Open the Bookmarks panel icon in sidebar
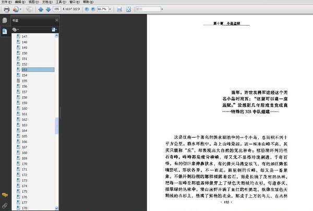 5,31
